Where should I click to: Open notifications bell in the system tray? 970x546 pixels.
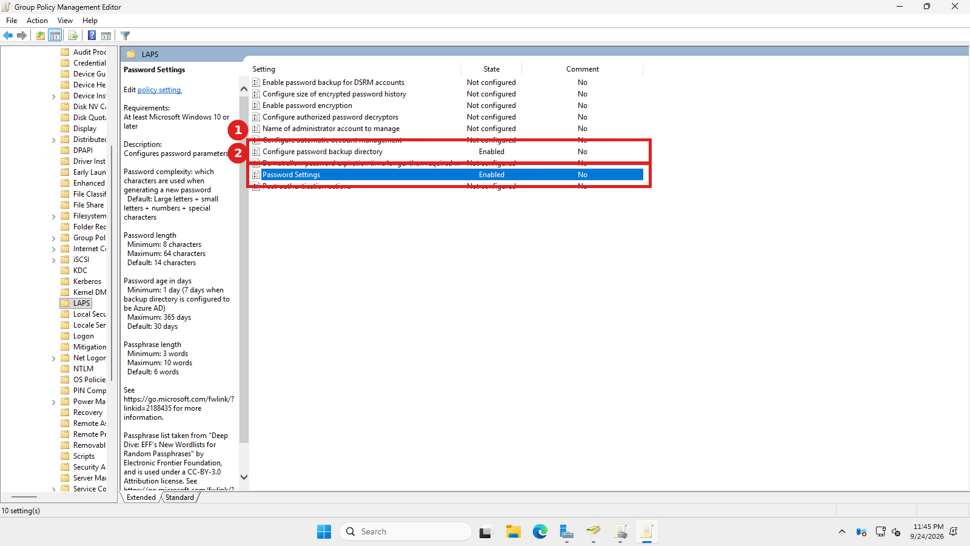tap(954, 532)
